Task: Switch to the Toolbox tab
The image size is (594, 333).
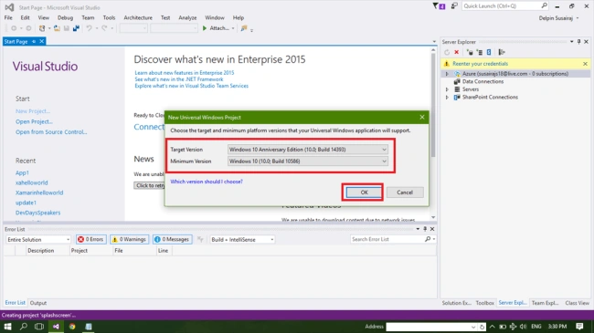Action: point(485,303)
